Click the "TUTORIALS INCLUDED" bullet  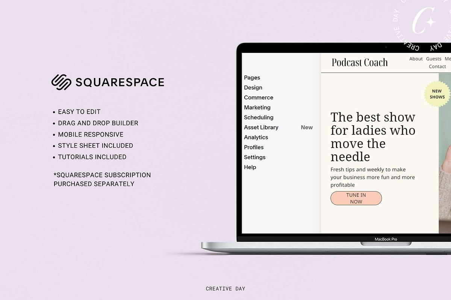[92, 157]
